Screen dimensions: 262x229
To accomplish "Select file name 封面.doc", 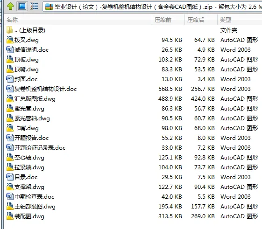I will point(26,79).
